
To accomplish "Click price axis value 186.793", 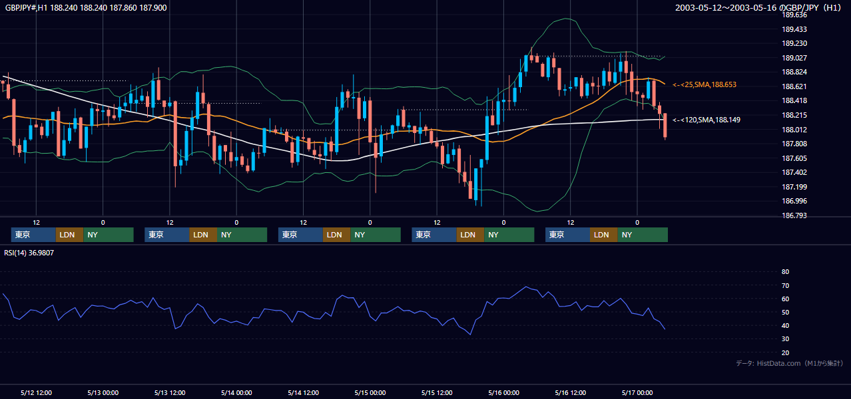I will [x=794, y=215].
